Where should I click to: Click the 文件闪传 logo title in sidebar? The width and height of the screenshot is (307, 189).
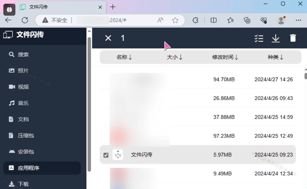(24, 35)
